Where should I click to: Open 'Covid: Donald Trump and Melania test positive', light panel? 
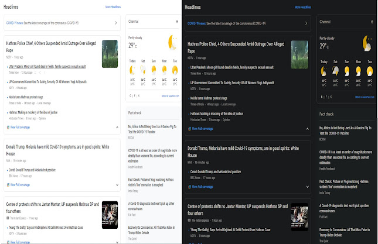tap(32, 170)
